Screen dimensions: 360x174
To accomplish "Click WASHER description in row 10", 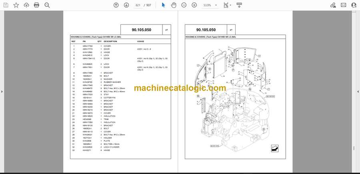I will [108, 79].
